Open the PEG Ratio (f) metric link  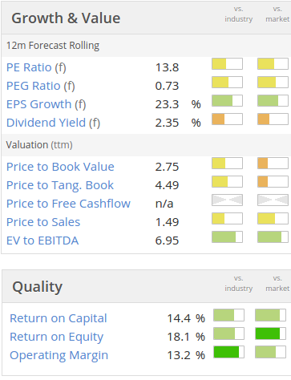(41, 86)
